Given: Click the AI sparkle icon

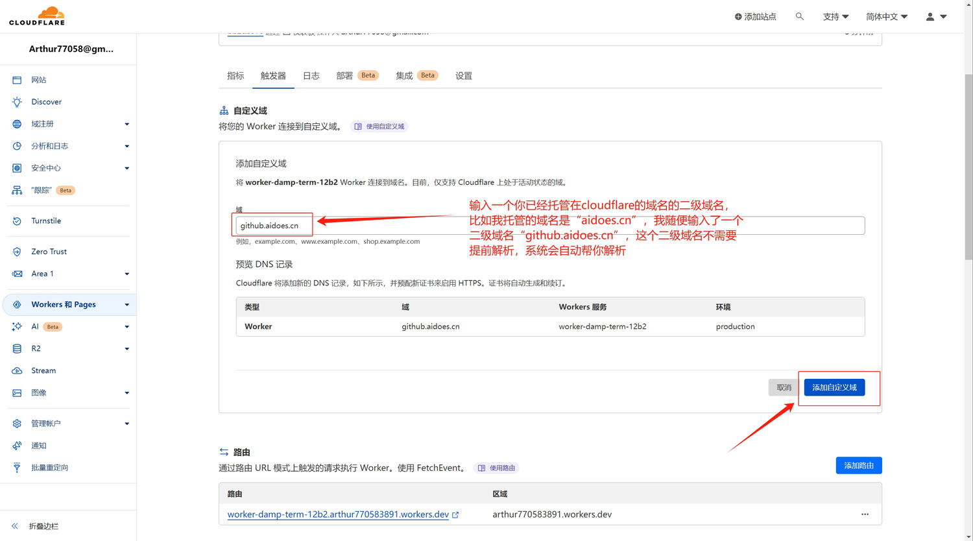Looking at the screenshot, I should [17, 326].
